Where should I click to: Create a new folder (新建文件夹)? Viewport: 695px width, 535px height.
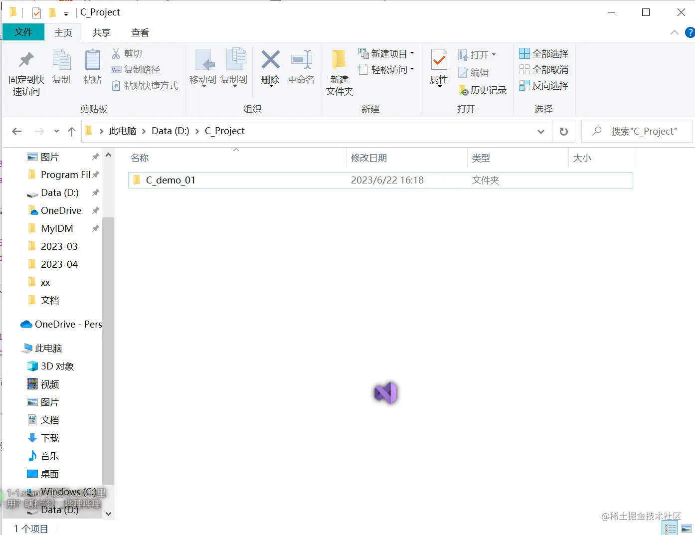click(340, 73)
